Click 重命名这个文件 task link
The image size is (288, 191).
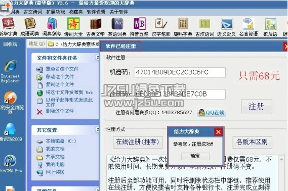coord(62,69)
